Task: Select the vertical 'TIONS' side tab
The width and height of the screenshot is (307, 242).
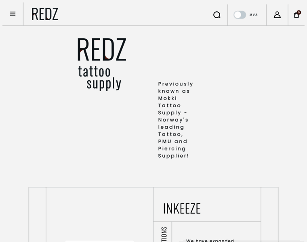Action: pyautogui.click(x=164, y=234)
